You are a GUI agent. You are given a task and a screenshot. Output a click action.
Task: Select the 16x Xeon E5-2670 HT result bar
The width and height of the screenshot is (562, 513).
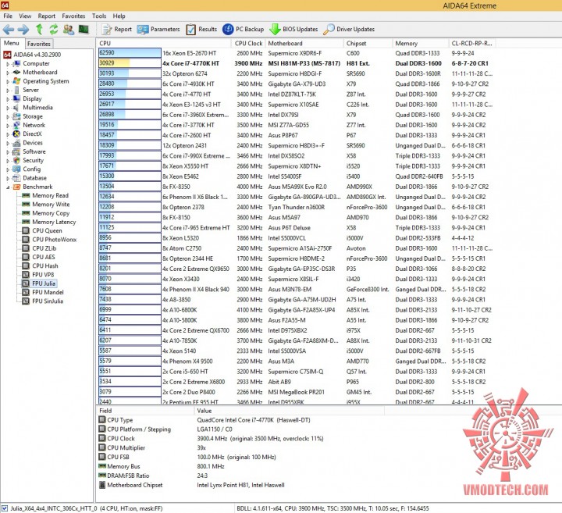[x=130, y=53]
